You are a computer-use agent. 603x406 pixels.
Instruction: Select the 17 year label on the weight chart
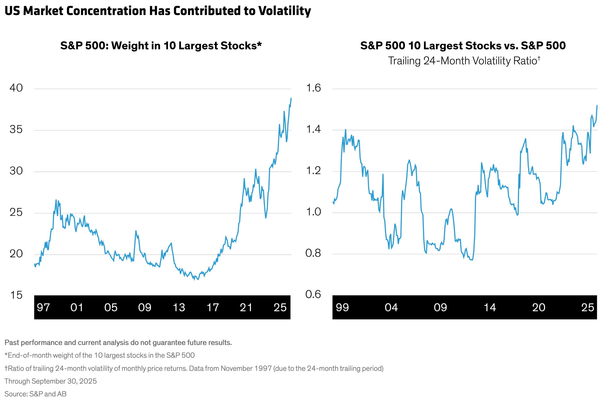click(213, 308)
